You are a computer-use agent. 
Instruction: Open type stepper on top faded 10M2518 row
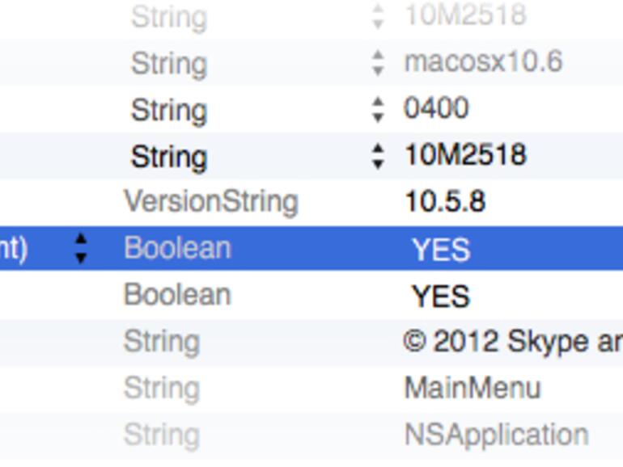pos(378,16)
